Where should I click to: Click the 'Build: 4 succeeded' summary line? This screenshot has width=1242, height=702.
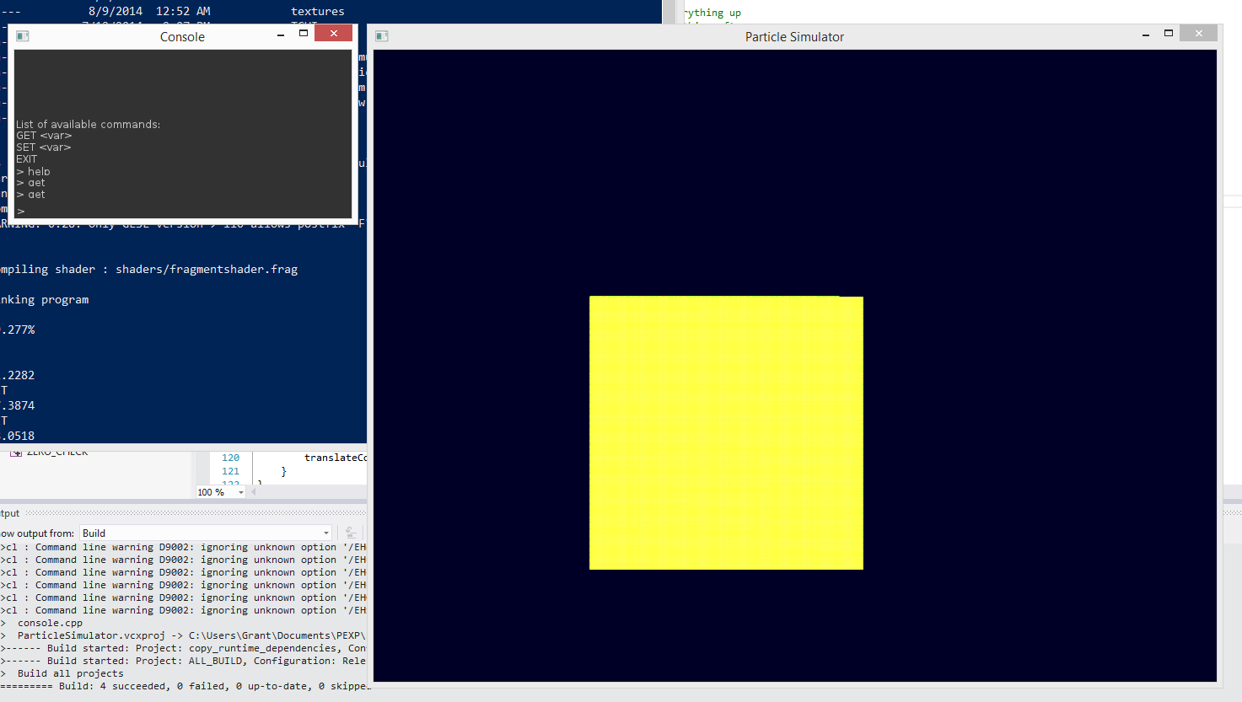[184, 686]
